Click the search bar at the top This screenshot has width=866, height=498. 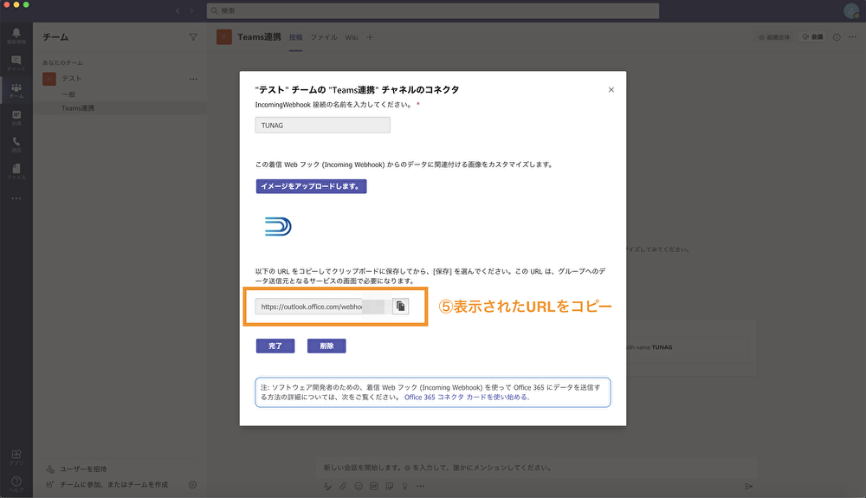point(432,10)
